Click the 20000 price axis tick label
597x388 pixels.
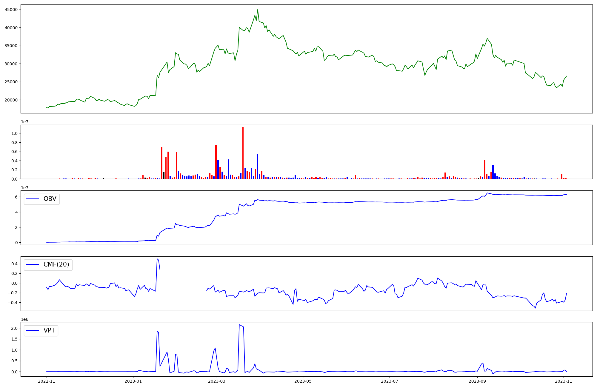click(x=11, y=100)
